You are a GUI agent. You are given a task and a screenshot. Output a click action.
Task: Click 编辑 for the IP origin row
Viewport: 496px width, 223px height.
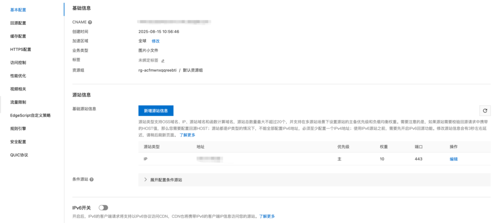tap(453, 159)
